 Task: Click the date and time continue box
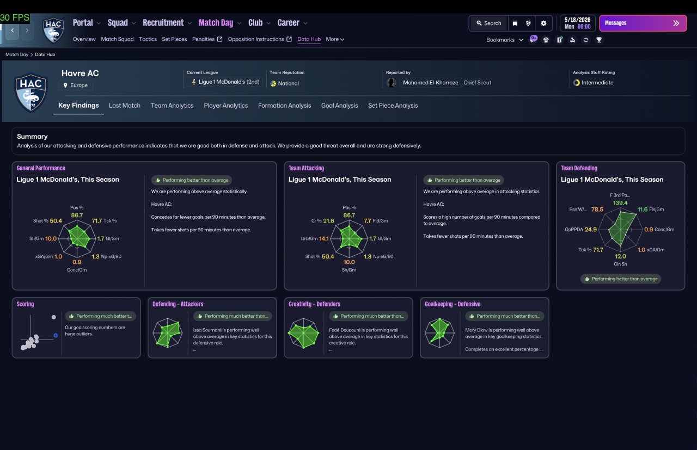point(577,23)
